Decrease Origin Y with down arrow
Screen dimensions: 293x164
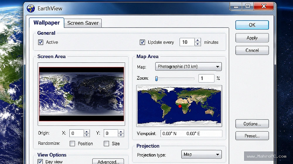coord(121,135)
